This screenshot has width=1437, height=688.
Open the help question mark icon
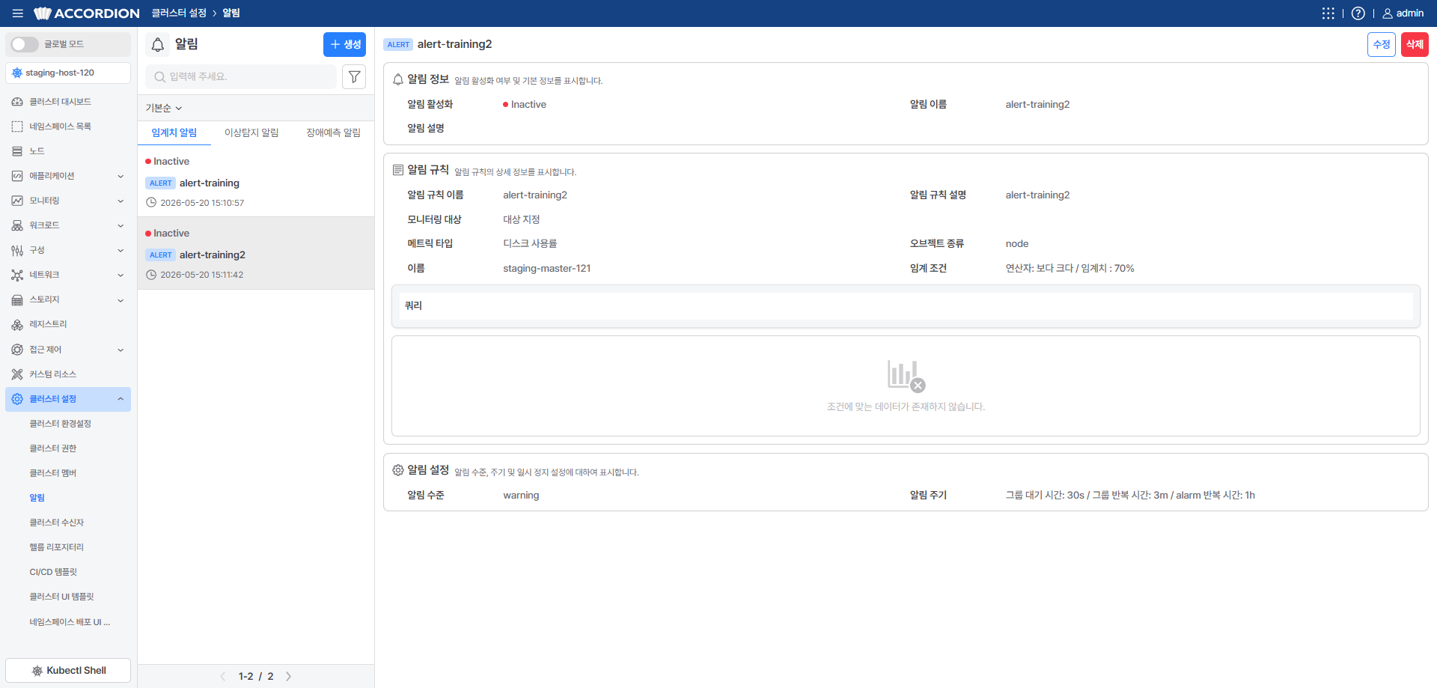[1358, 13]
